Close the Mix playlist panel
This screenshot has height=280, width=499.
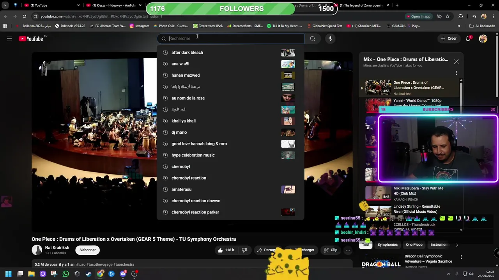[456, 62]
